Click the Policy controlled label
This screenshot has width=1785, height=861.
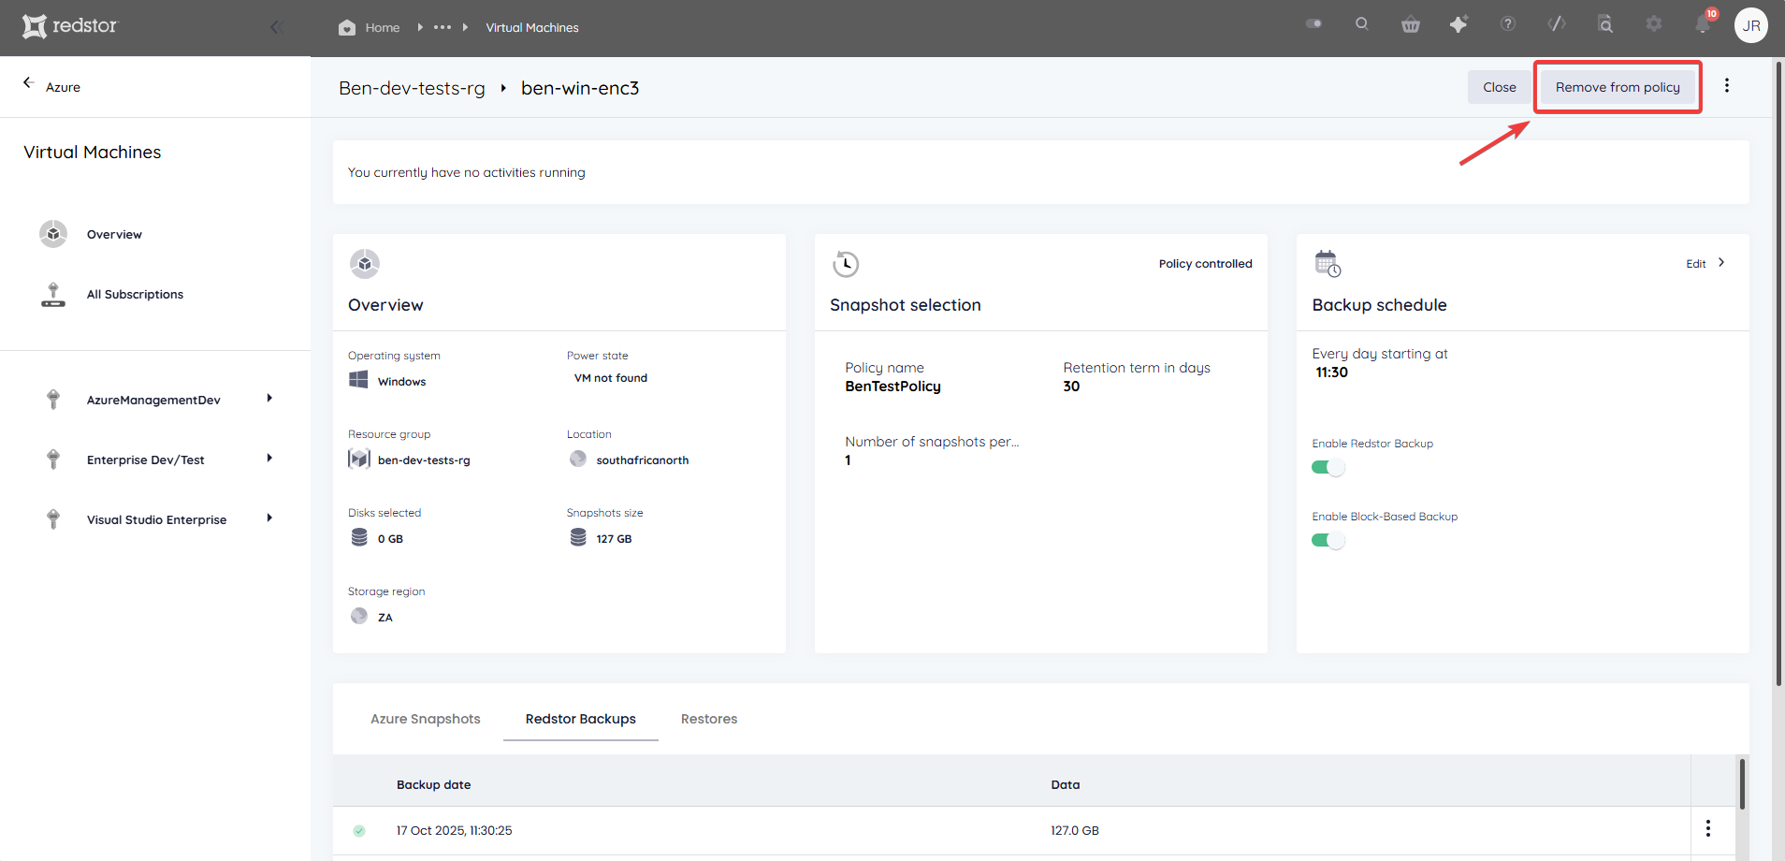coord(1205,264)
